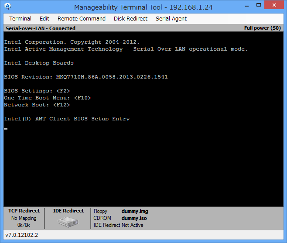
Task: Click the dummy.iso CDROM image name
Action: point(134,218)
